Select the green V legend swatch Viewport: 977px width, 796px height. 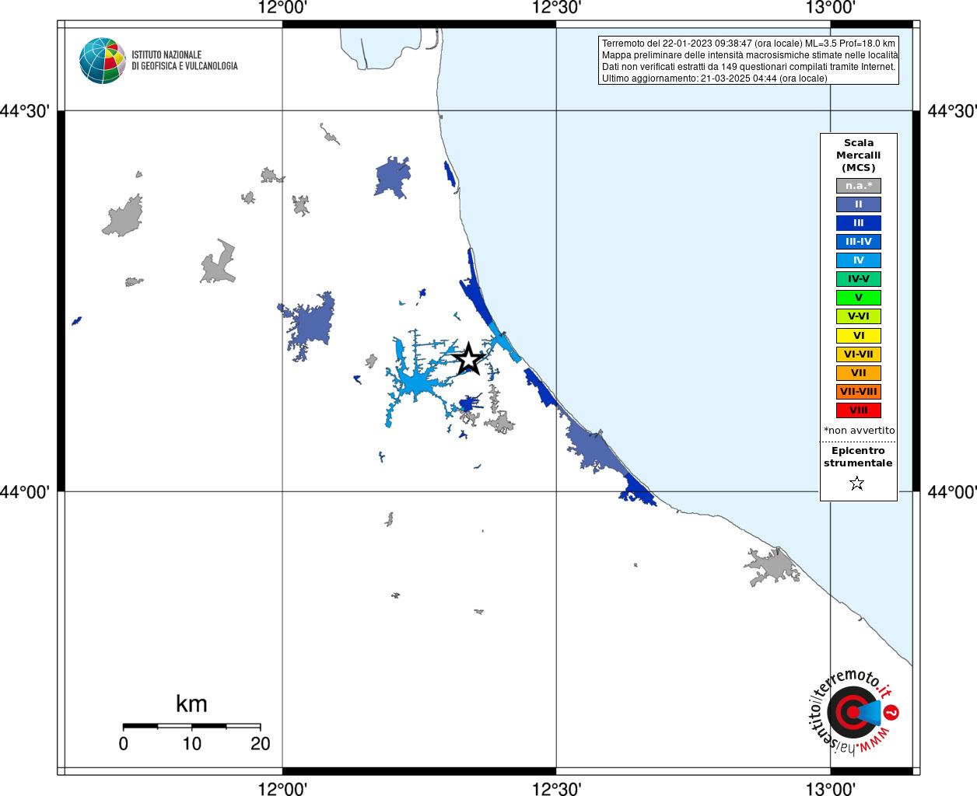(859, 298)
